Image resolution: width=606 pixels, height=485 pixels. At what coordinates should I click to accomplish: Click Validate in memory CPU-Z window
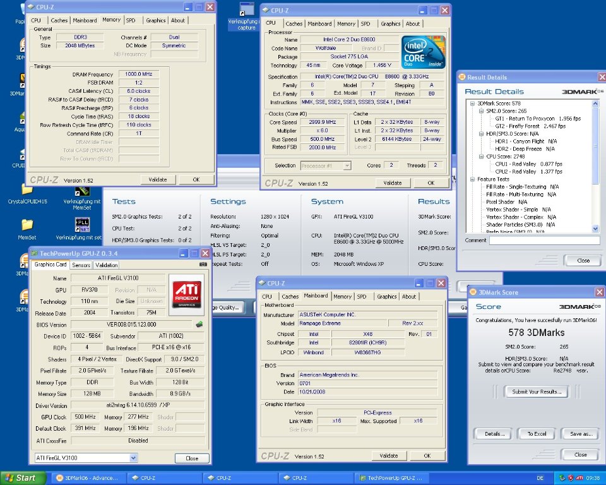(x=158, y=179)
